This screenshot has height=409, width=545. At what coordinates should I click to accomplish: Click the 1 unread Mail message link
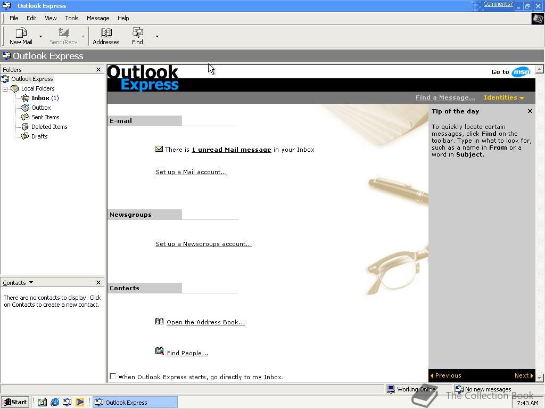click(x=232, y=150)
